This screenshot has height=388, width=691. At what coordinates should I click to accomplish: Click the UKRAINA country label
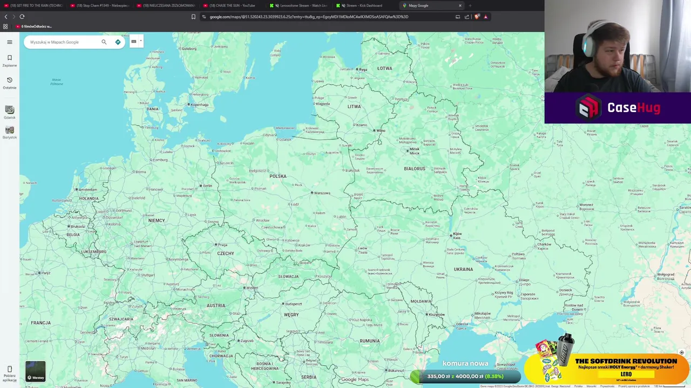463,269
